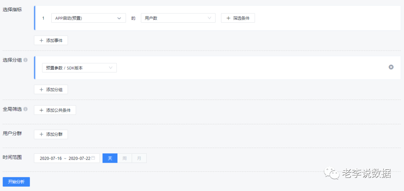This screenshot has width=404, height=191.
Task: Open the APP启动(预置) event dropdown
Action: [89, 18]
